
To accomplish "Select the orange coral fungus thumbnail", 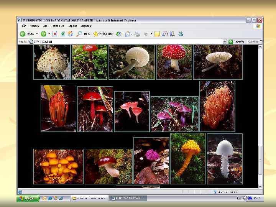I will 217,106.
